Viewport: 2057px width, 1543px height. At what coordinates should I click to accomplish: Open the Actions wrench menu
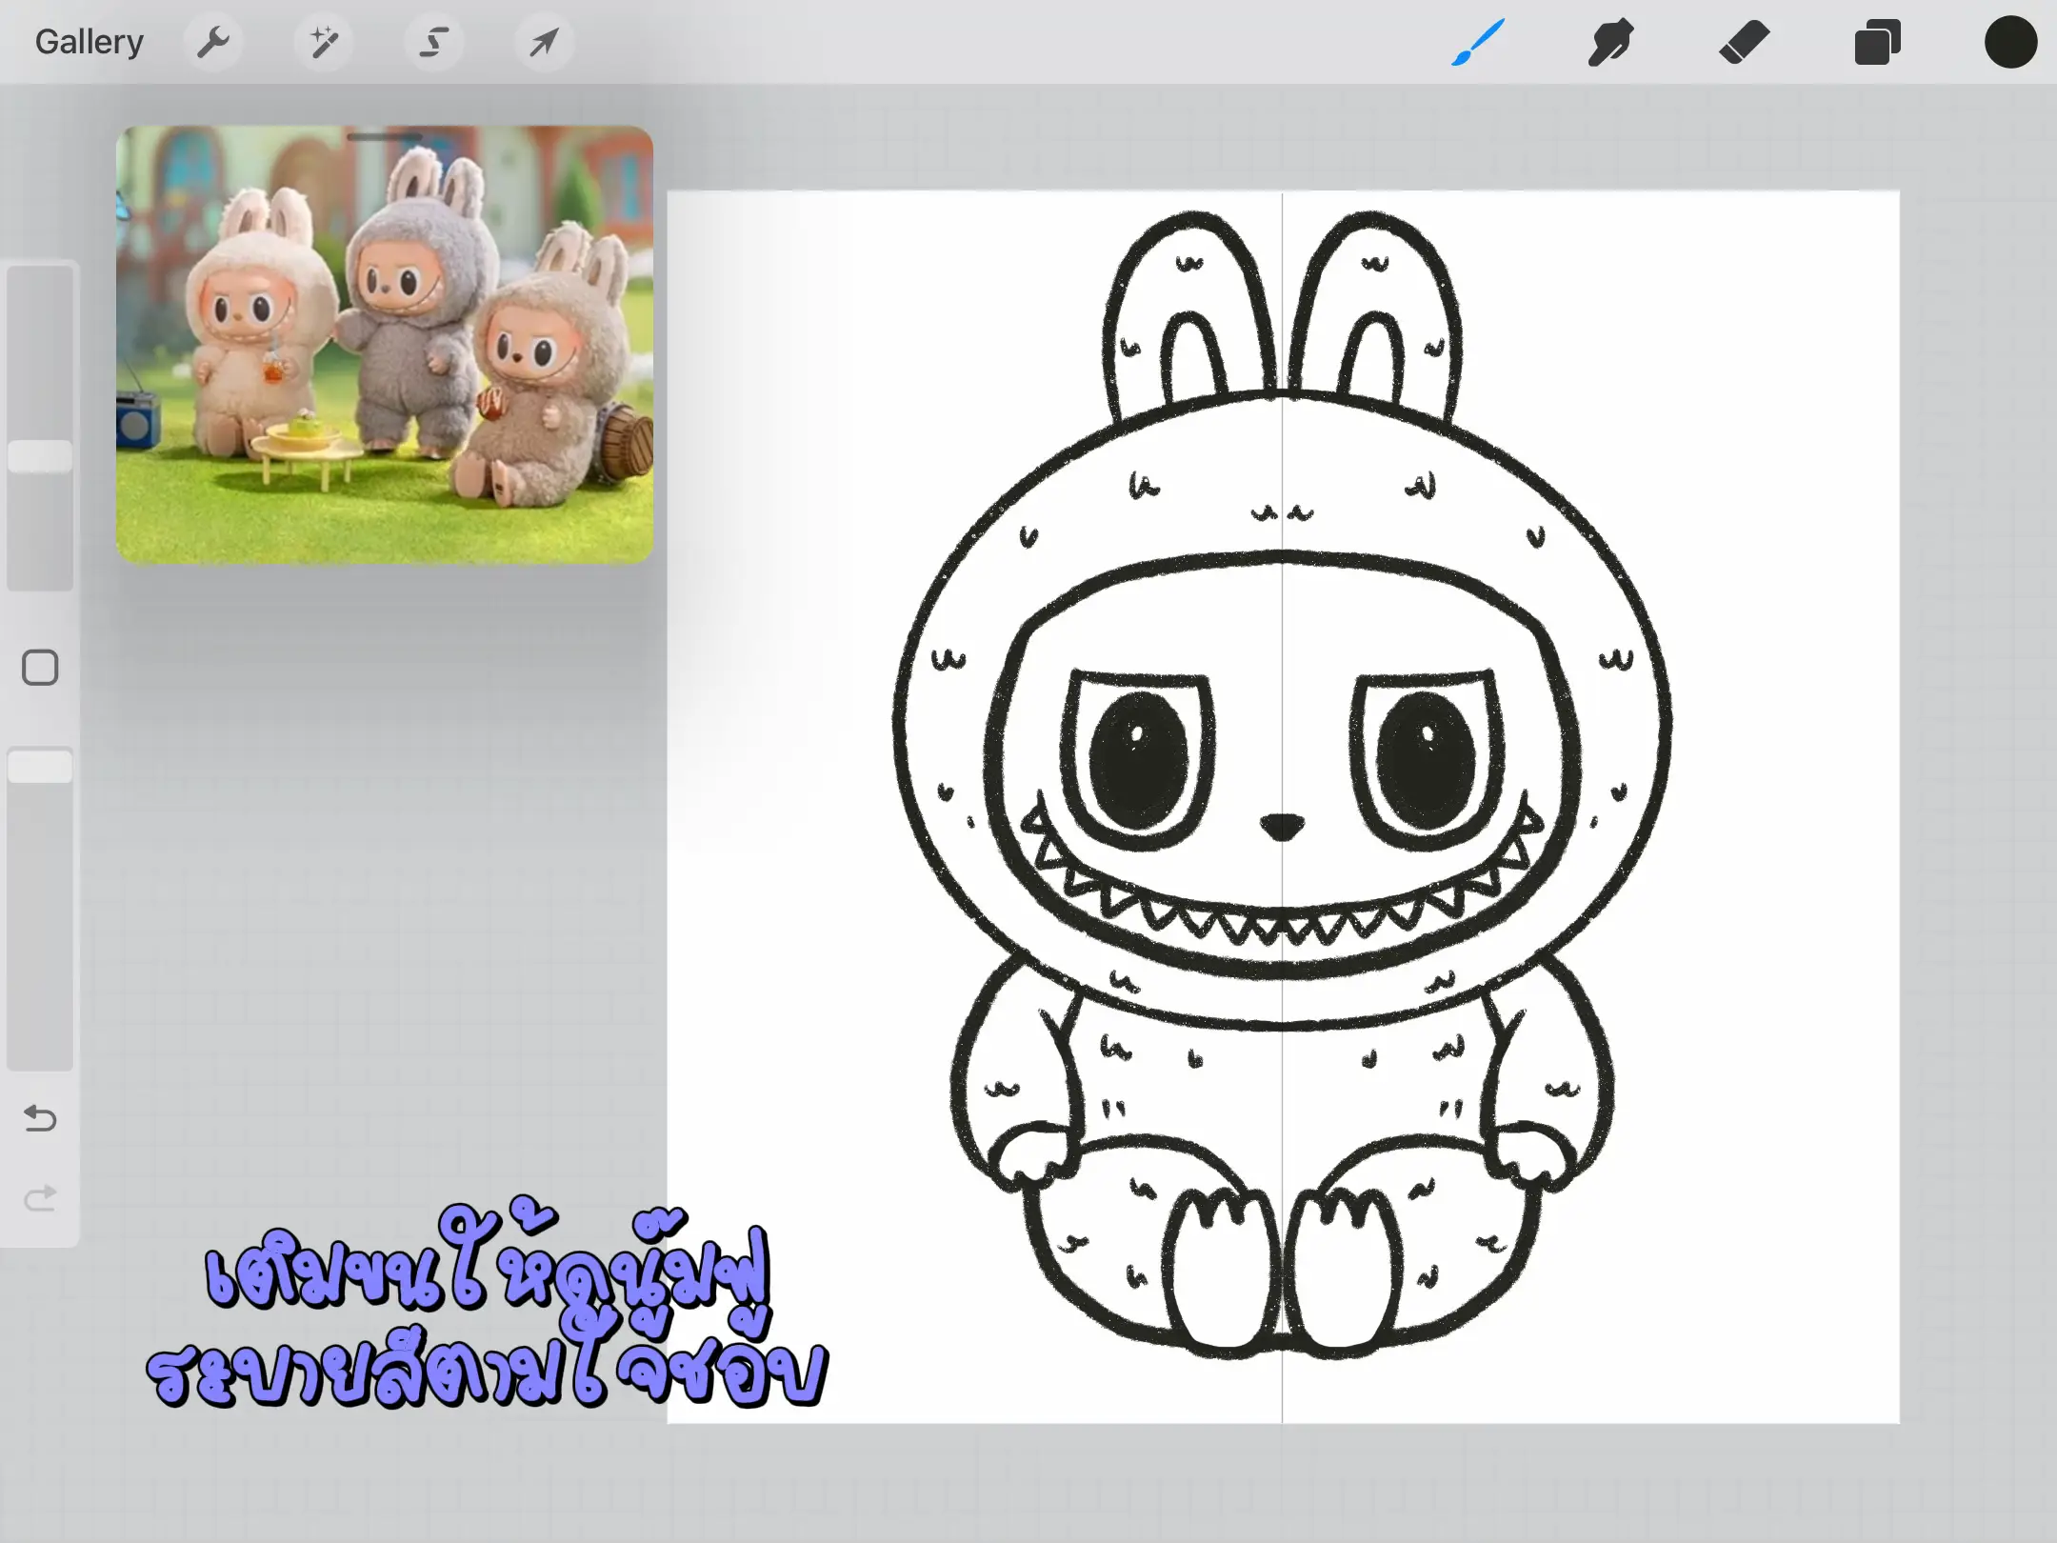click(x=213, y=42)
